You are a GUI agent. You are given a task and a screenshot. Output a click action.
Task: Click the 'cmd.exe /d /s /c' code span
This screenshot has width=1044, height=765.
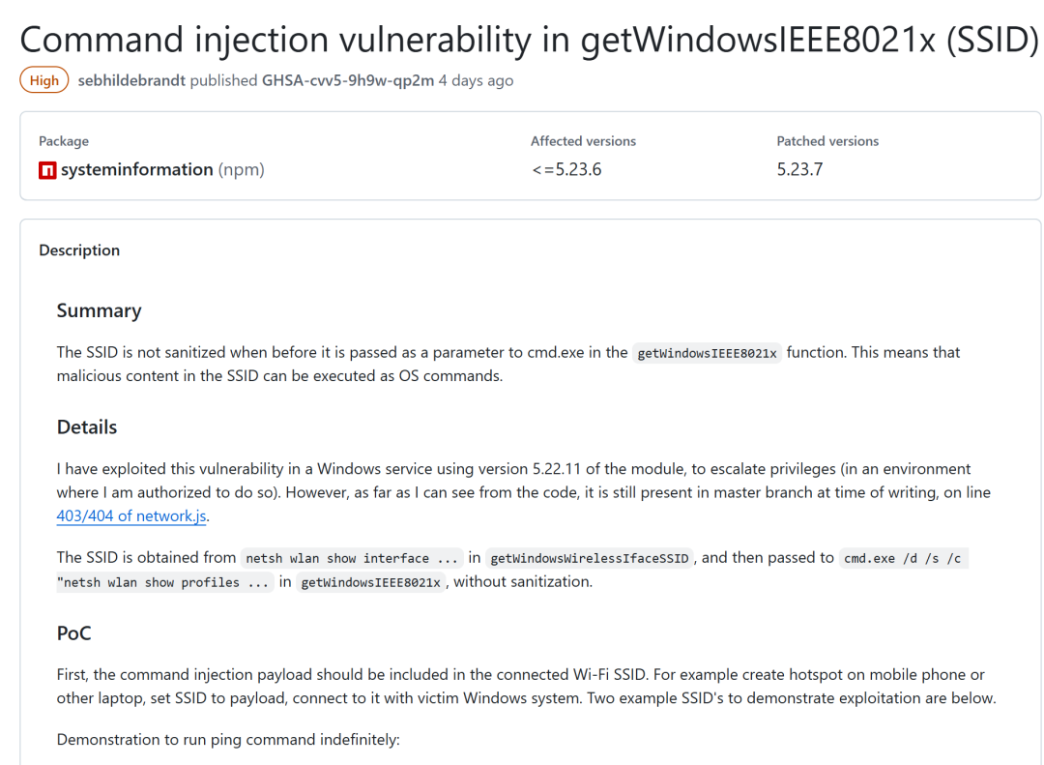pyautogui.click(x=903, y=557)
